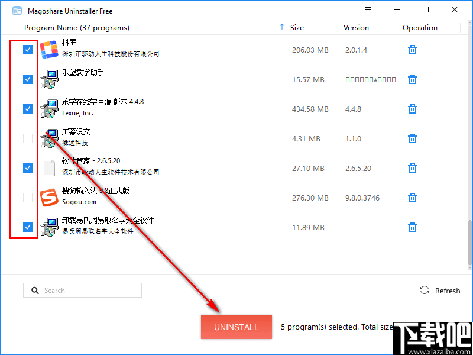Click the 乐望教学助手 installer app icon
The width and height of the screenshot is (473, 355).
[48, 79]
